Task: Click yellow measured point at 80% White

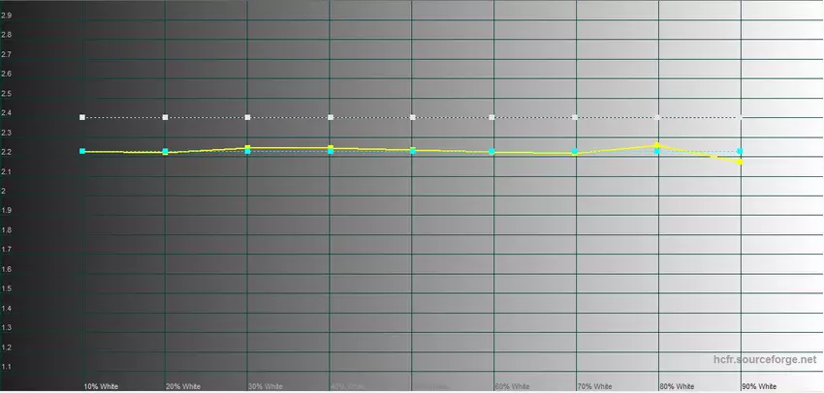Action: pyautogui.click(x=657, y=145)
